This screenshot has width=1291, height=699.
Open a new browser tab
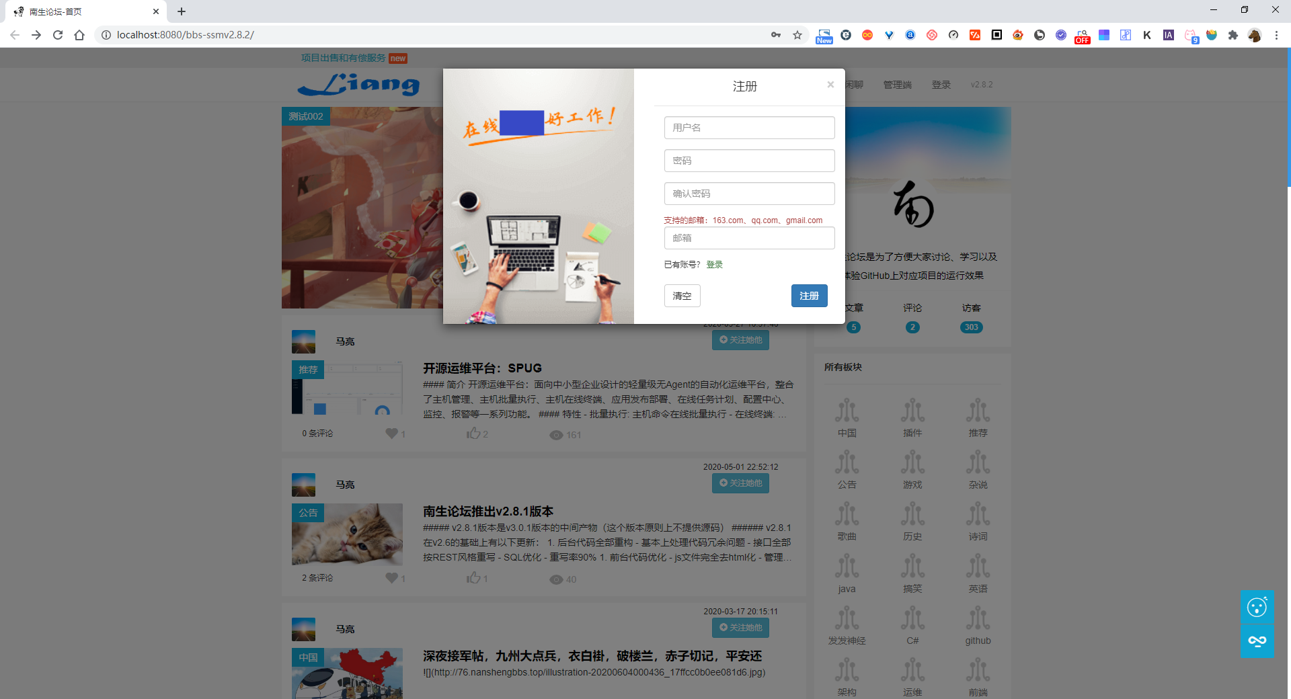point(182,11)
